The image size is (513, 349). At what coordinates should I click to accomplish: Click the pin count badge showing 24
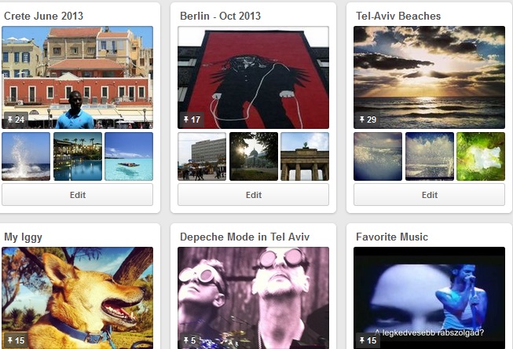click(x=16, y=119)
